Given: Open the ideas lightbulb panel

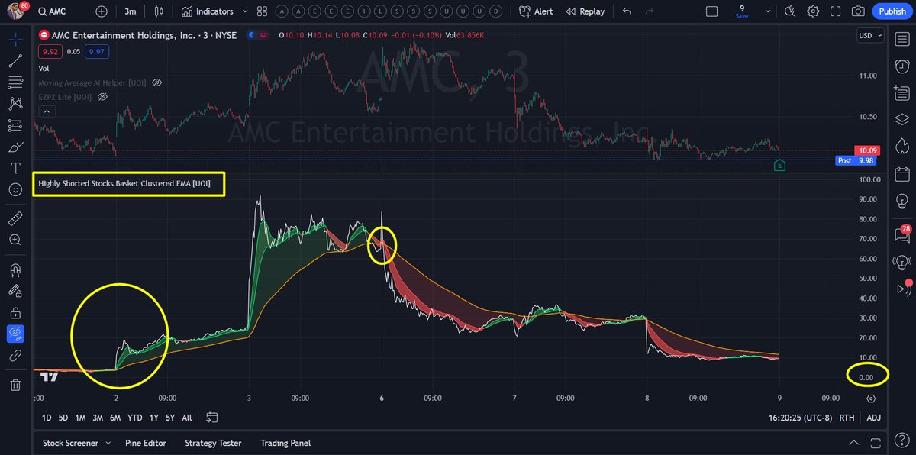Looking at the screenshot, I should [x=901, y=200].
